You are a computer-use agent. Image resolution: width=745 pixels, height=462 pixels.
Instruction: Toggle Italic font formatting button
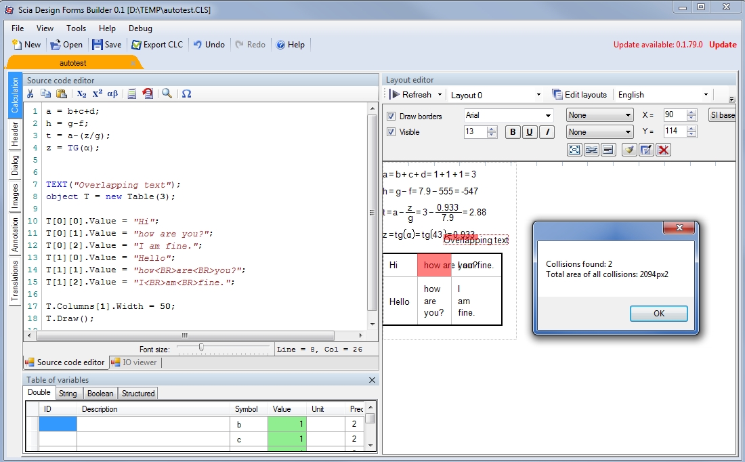547,132
